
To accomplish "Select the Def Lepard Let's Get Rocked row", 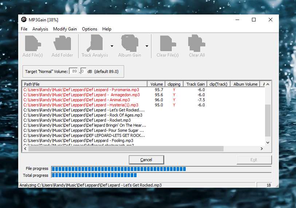I will point(144,110).
